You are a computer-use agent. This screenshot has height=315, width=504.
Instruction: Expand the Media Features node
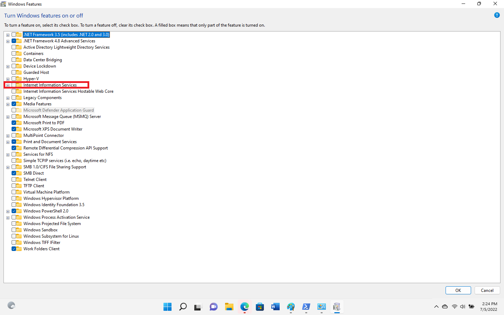click(x=8, y=104)
